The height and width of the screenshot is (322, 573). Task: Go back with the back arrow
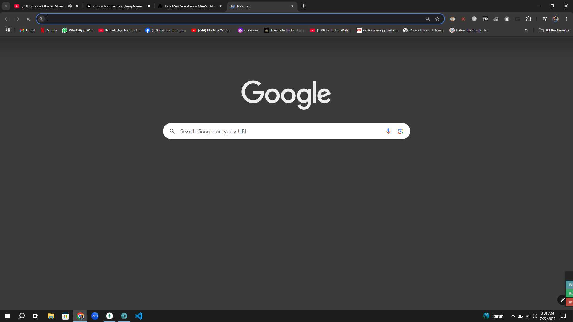tap(7, 19)
